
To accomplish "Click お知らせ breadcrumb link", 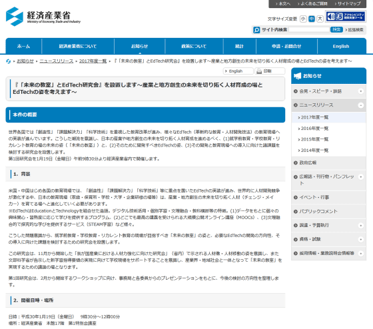I will tap(25, 61).
